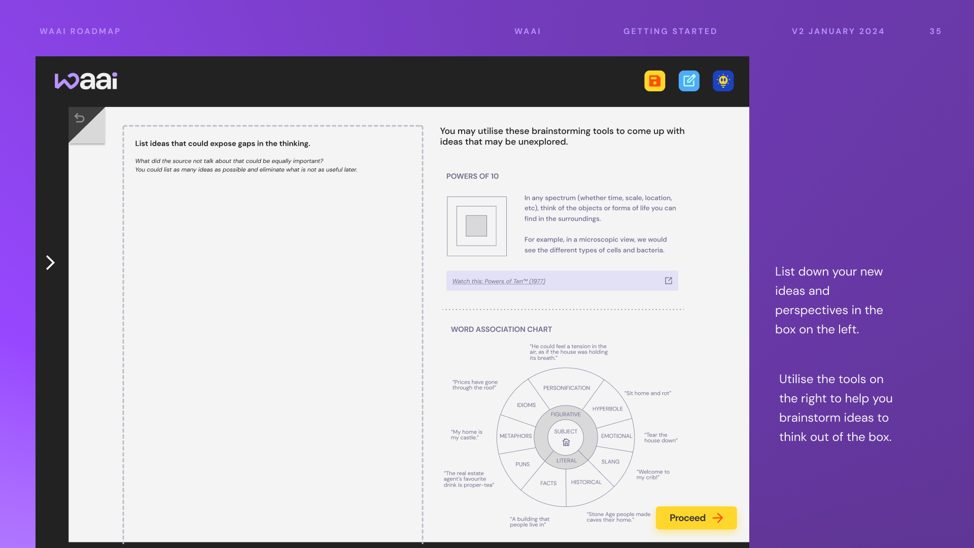
Task: Select PUNS segment in chart
Action: click(523, 465)
